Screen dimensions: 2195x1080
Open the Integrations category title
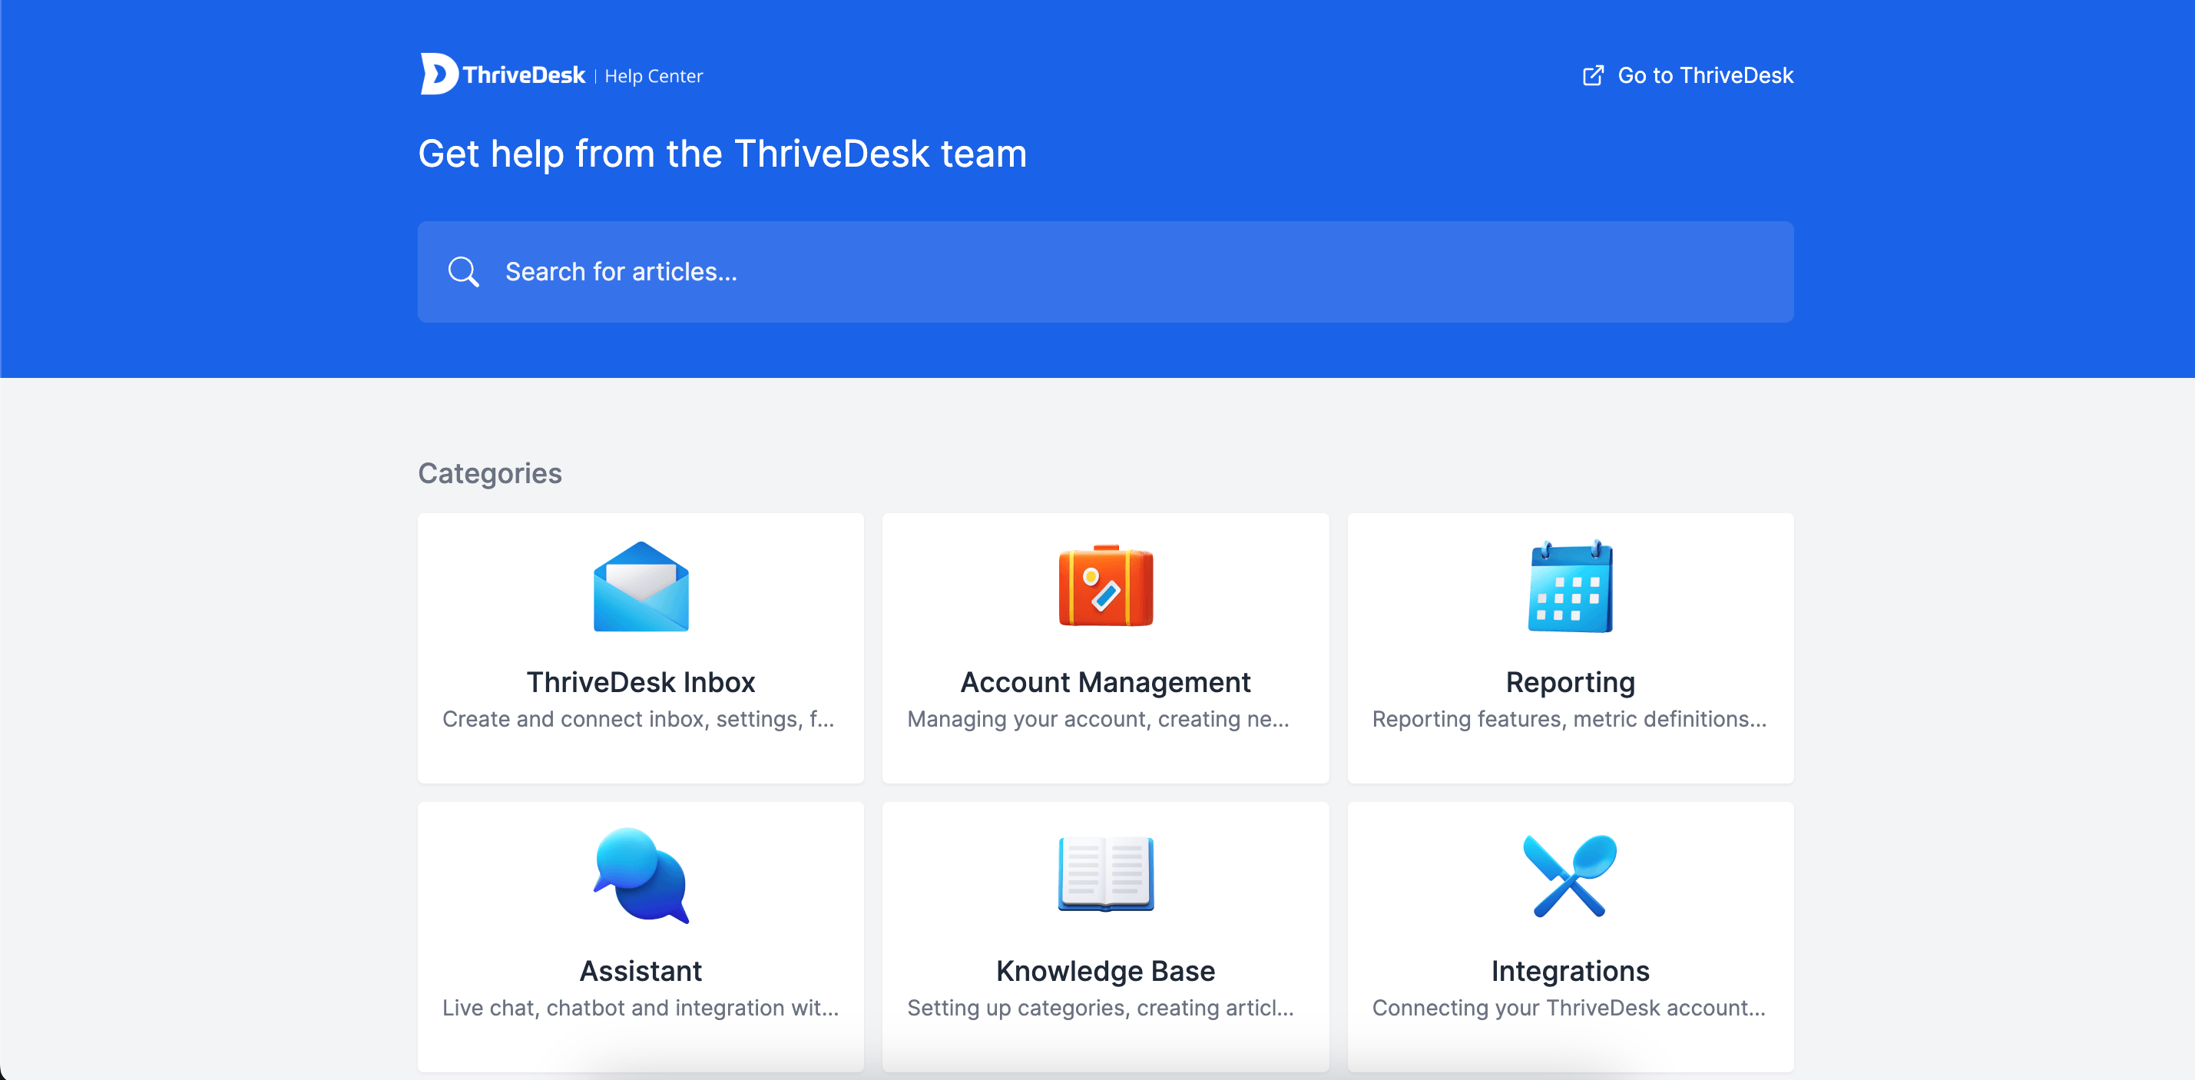tap(1571, 971)
